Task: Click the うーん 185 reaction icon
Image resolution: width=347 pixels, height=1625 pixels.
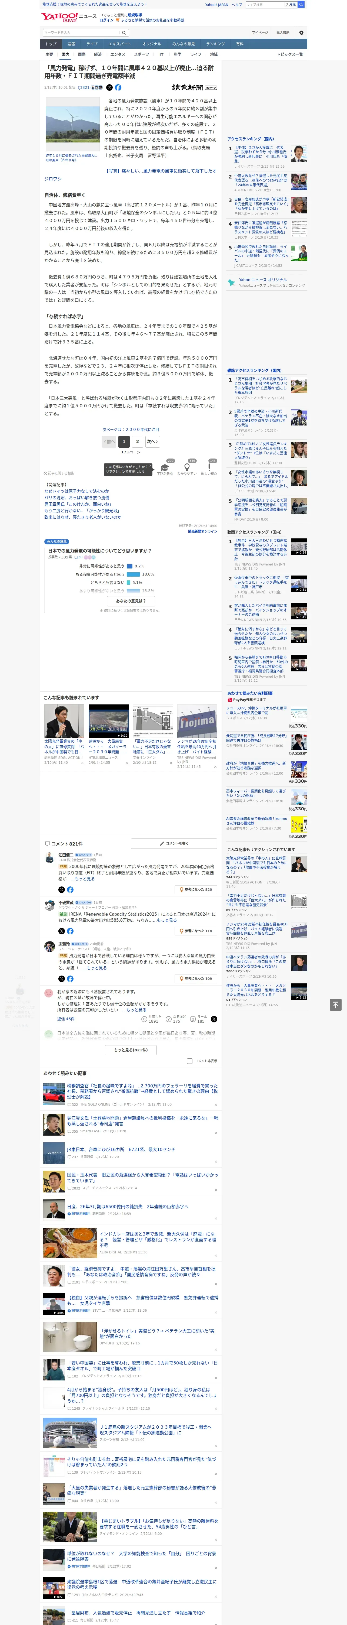Action: [x=193, y=1019]
